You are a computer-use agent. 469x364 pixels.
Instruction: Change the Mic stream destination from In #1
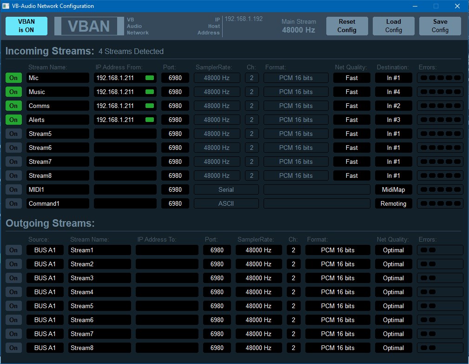click(393, 78)
